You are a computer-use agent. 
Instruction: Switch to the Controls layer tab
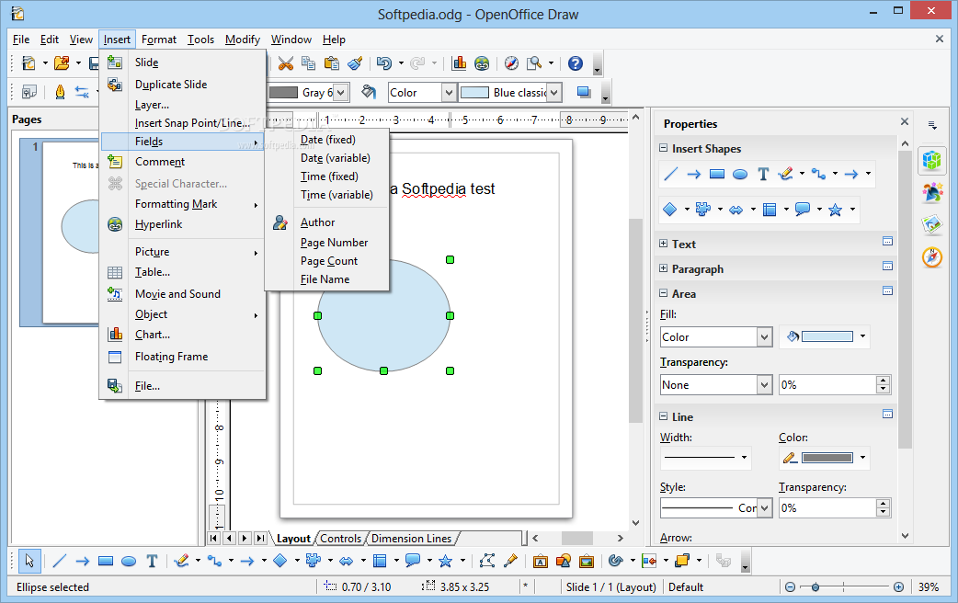pos(341,539)
